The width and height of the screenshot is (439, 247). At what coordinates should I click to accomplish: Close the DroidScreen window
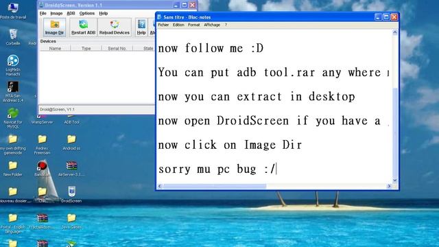192,5
